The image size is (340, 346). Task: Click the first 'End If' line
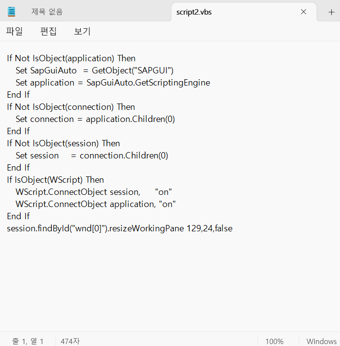click(x=18, y=95)
